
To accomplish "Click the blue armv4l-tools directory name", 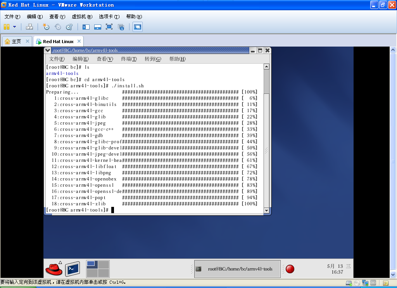I will (62, 73).
